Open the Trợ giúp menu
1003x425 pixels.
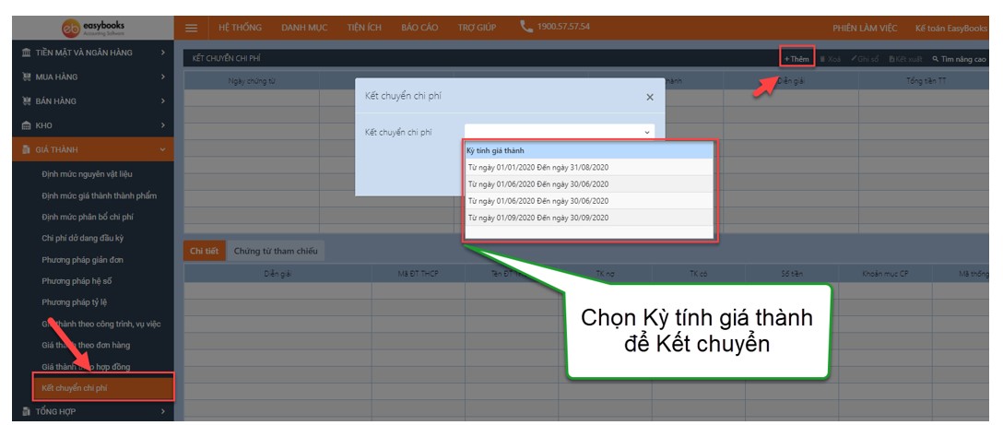[x=477, y=28]
